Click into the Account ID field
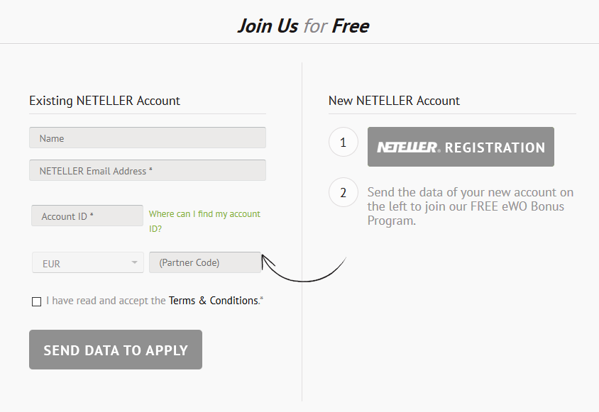 click(x=87, y=216)
